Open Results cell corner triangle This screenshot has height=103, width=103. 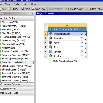coord(85,57)
